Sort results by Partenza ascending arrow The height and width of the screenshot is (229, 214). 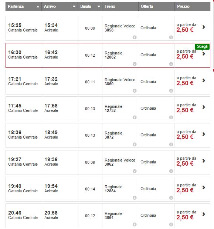pos(38,7)
